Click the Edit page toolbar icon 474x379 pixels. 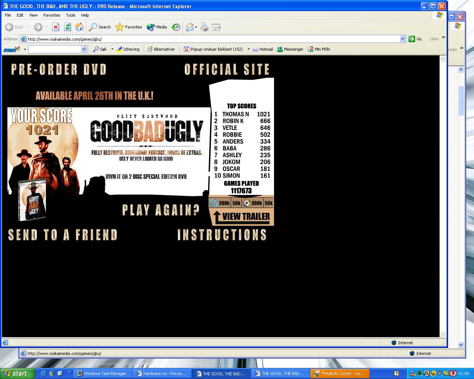coord(216,27)
